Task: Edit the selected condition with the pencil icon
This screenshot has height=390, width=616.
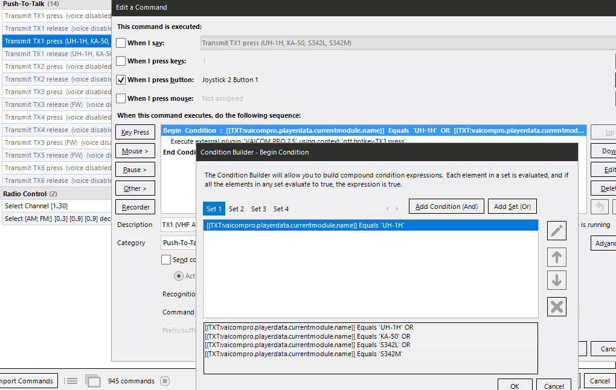Action: click(557, 230)
